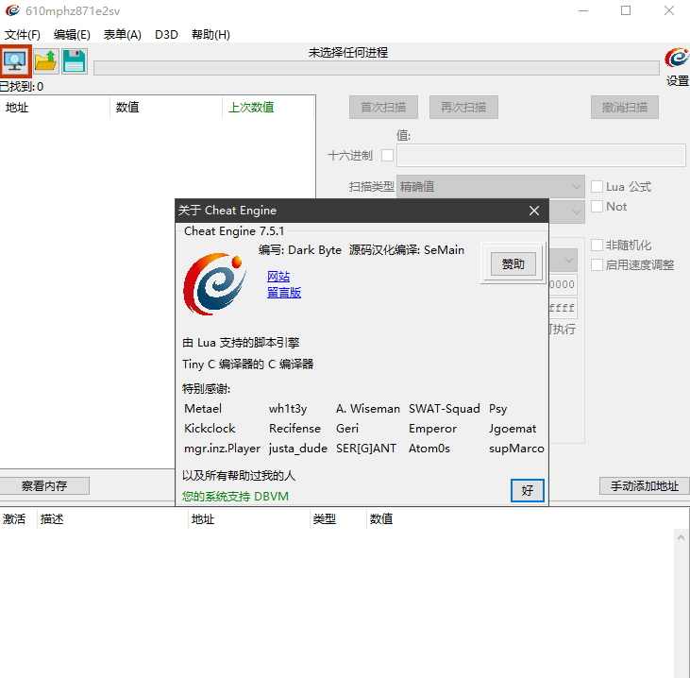Click the name justa_dude in credits
This screenshot has height=678, width=690.
tap(298, 449)
